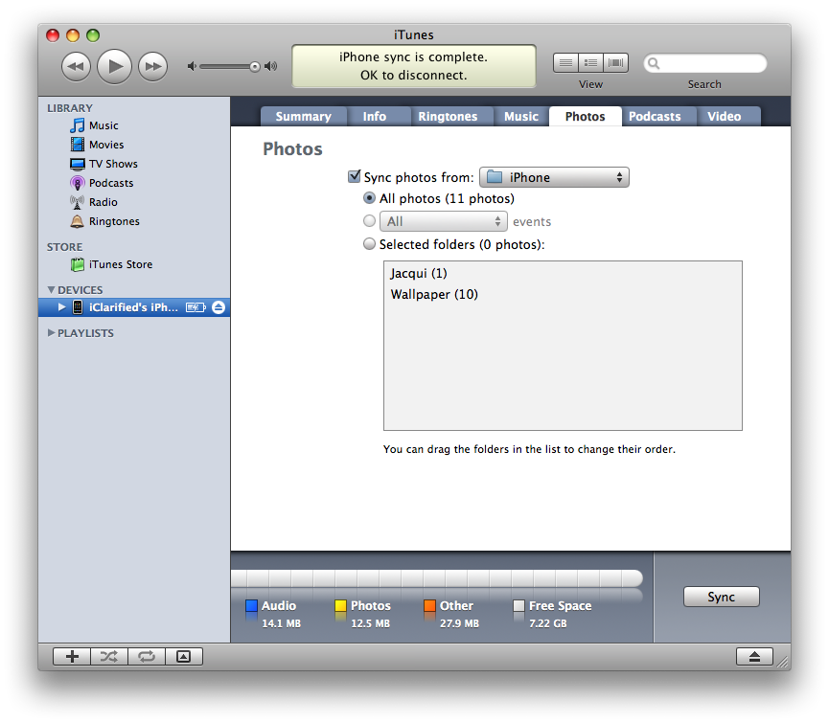Click the Sync button
Image resolution: width=829 pixels, height=723 pixels.
pyautogui.click(x=721, y=597)
